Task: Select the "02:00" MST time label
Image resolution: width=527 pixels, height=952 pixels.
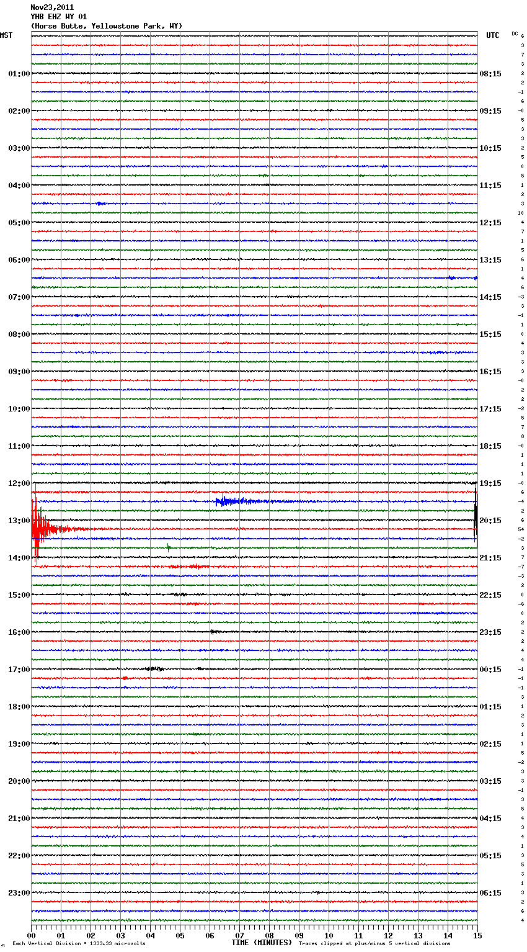Action: coord(19,111)
